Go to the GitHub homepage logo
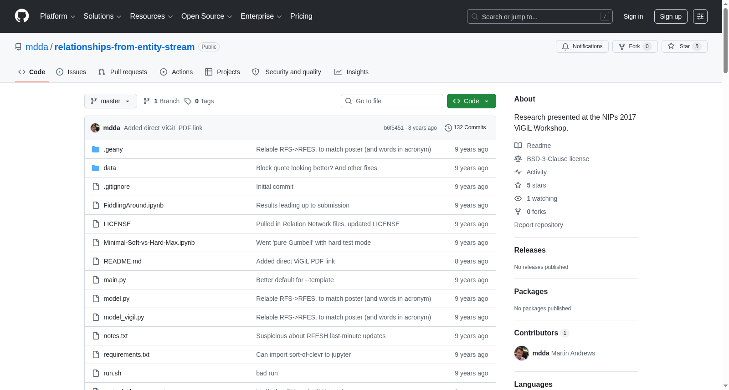This screenshot has width=729, height=390. [x=22, y=16]
